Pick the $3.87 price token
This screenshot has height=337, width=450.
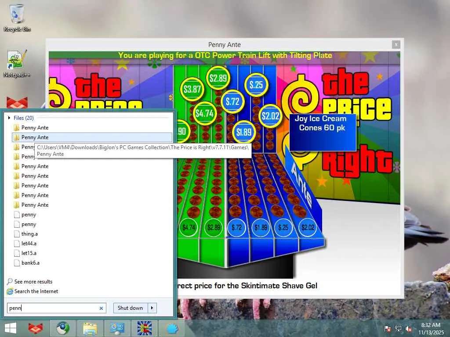point(192,89)
